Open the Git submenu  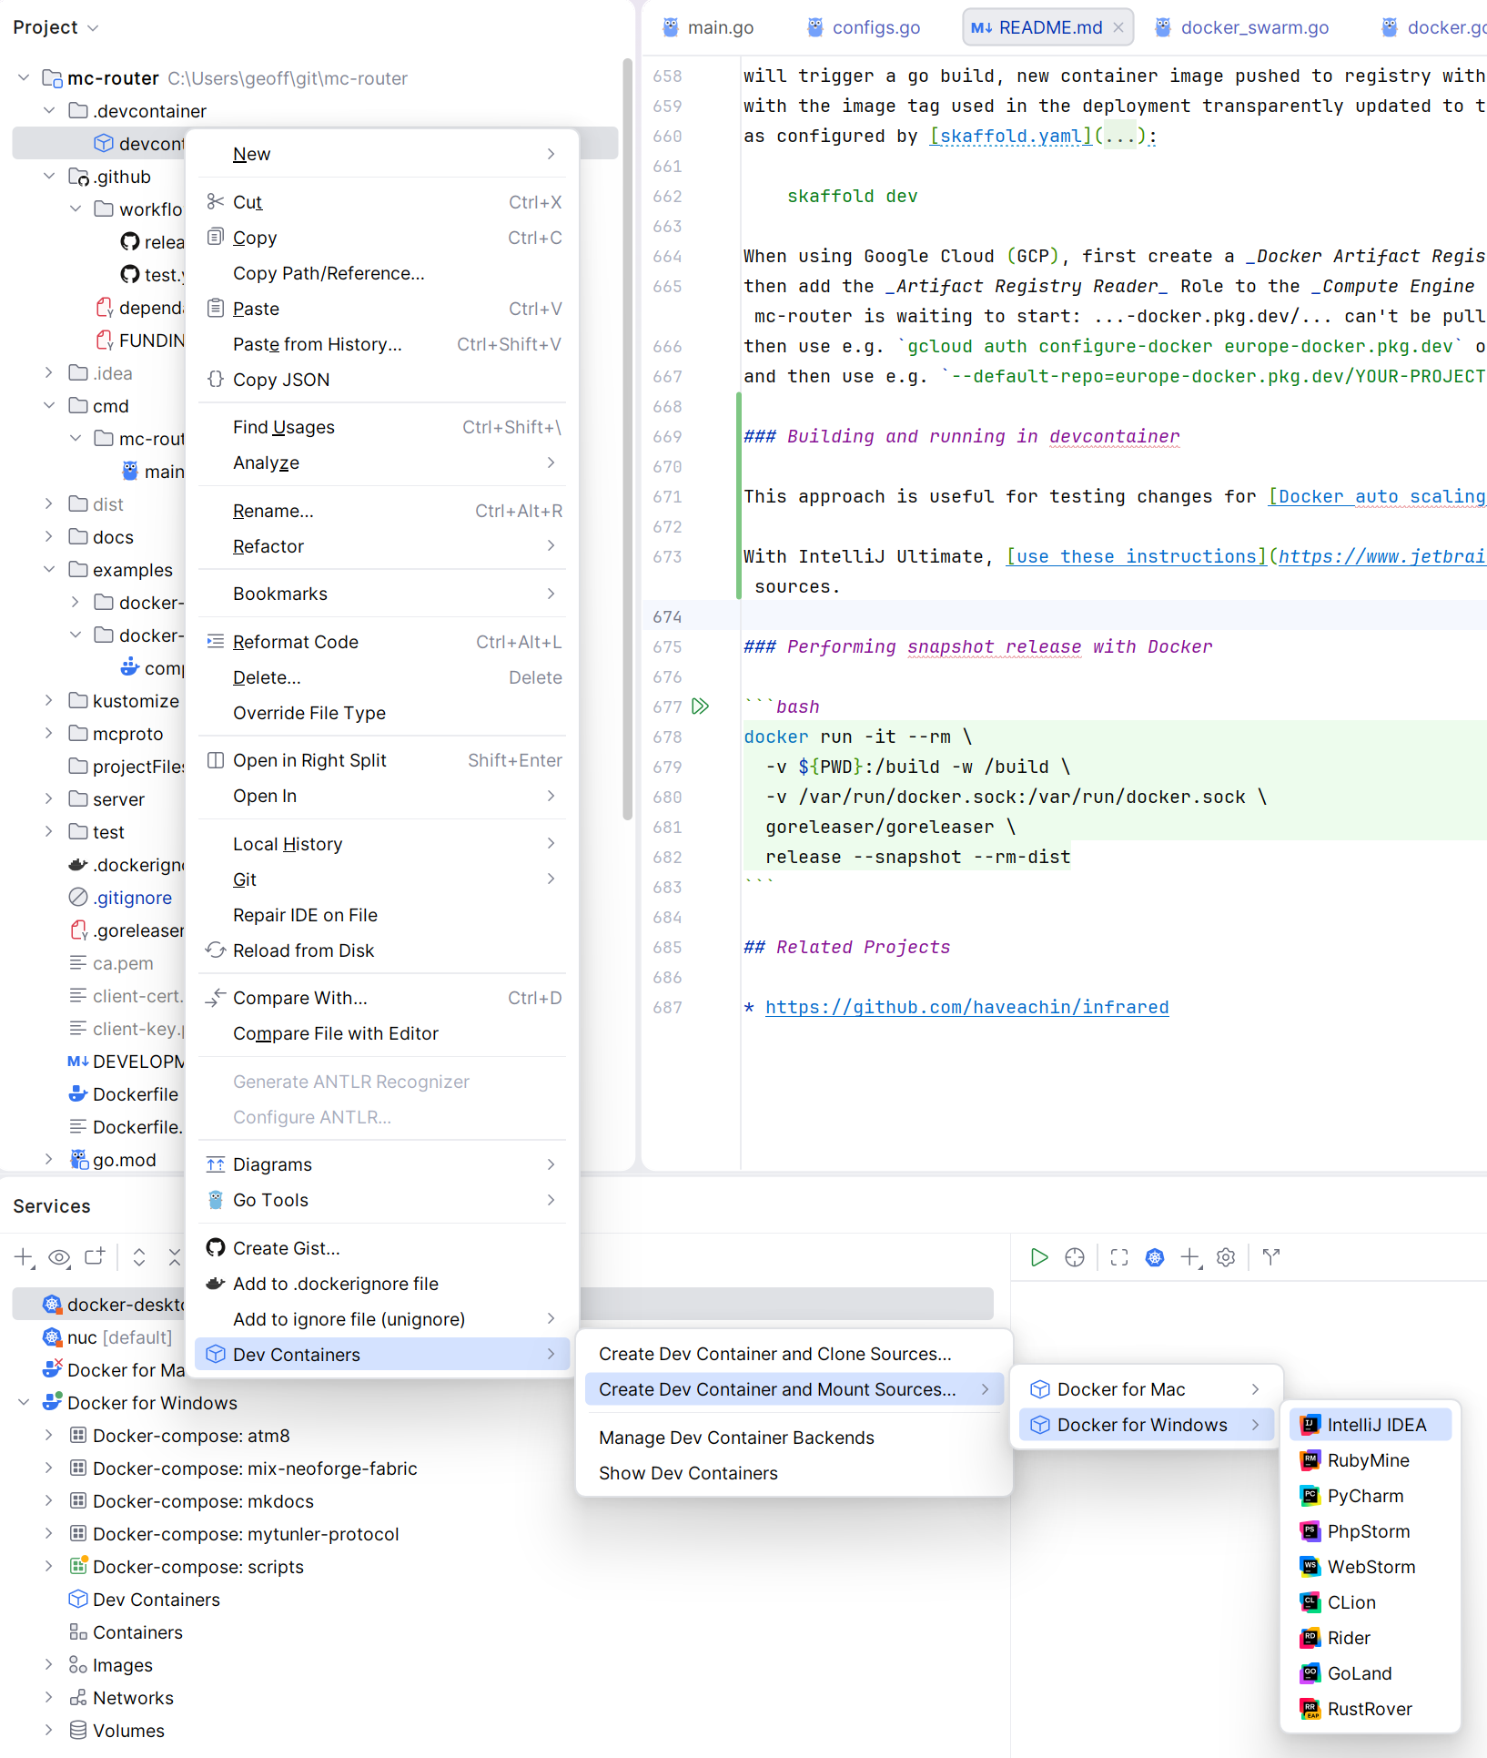click(x=383, y=879)
